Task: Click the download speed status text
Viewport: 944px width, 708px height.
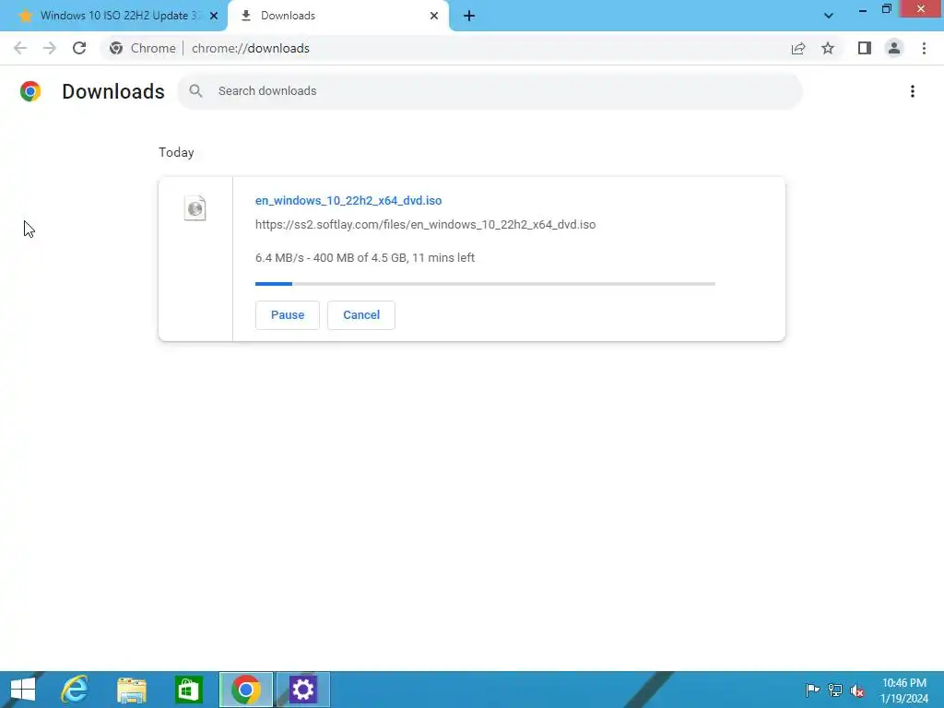Action: click(365, 258)
